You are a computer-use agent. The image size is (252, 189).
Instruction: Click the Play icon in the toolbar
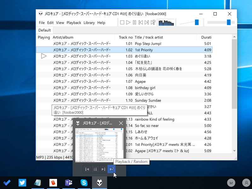coord(128,22)
